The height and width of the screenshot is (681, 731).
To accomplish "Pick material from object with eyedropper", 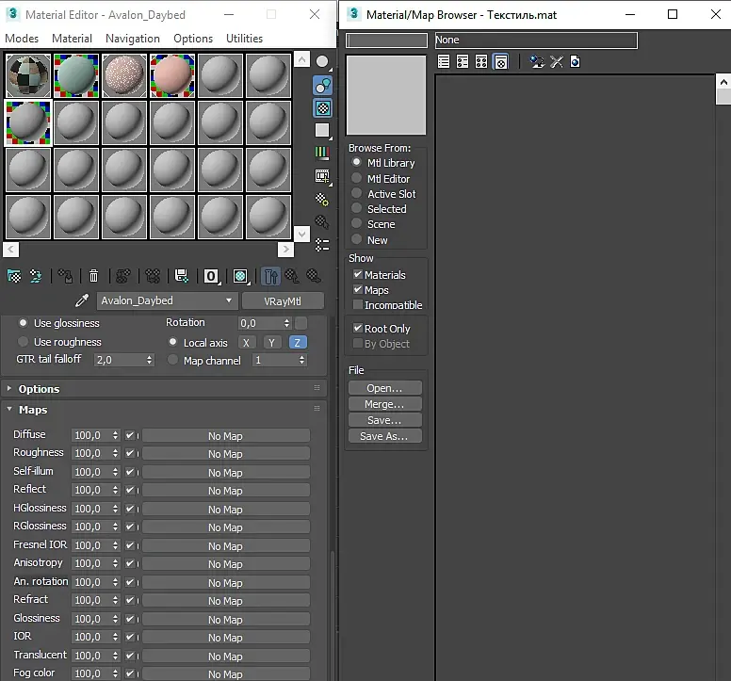I will pos(82,300).
